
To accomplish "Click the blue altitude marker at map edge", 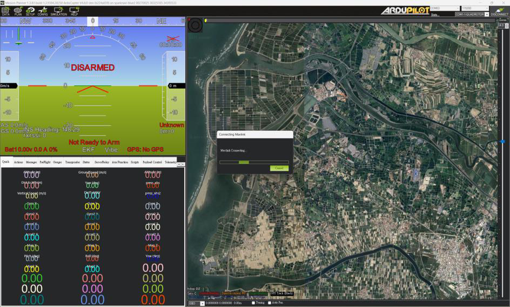I will pos(502,141).
